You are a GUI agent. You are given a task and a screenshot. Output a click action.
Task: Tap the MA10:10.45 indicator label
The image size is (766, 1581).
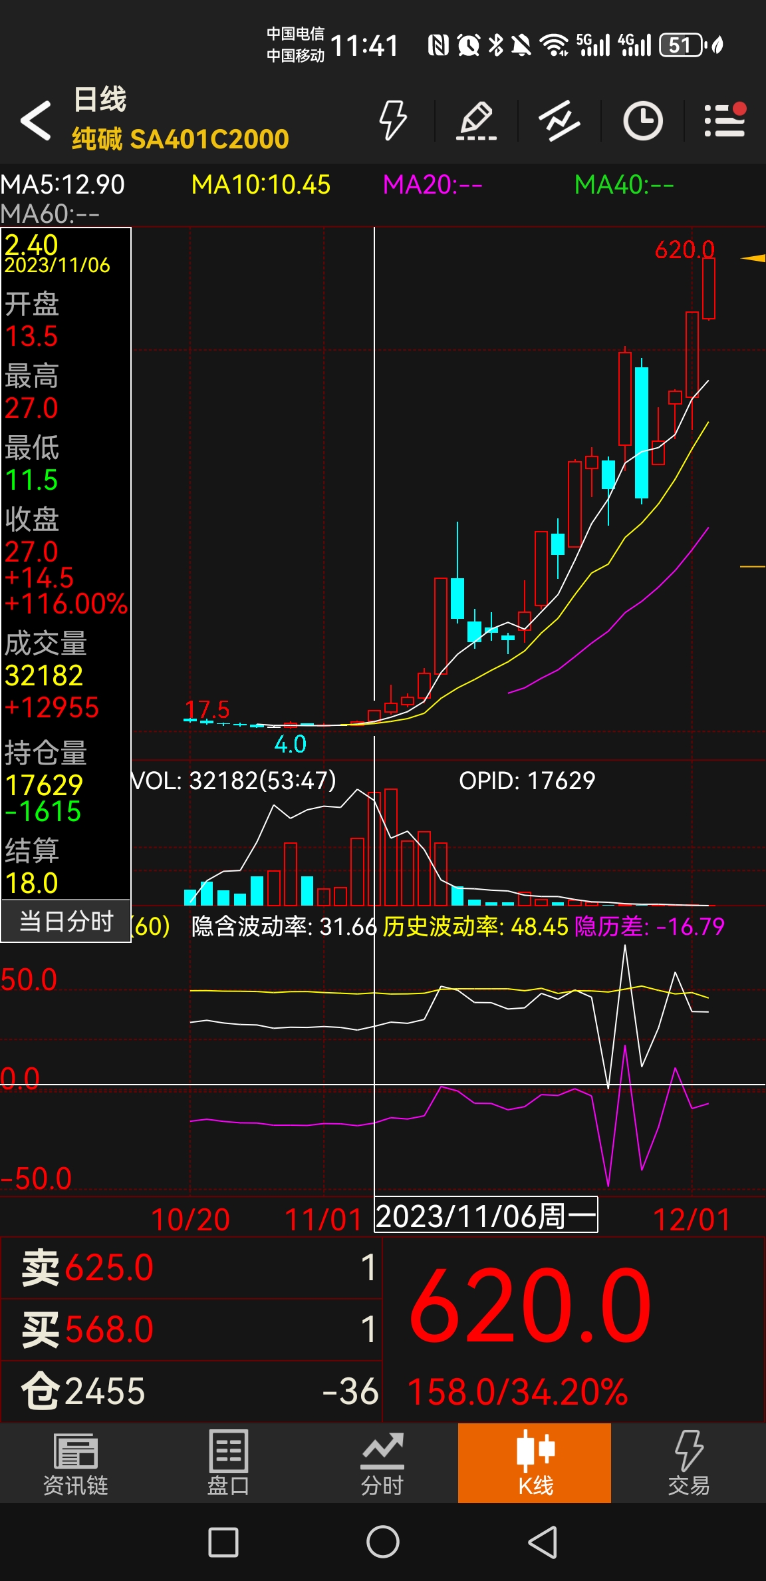click(x=261, y=184)
